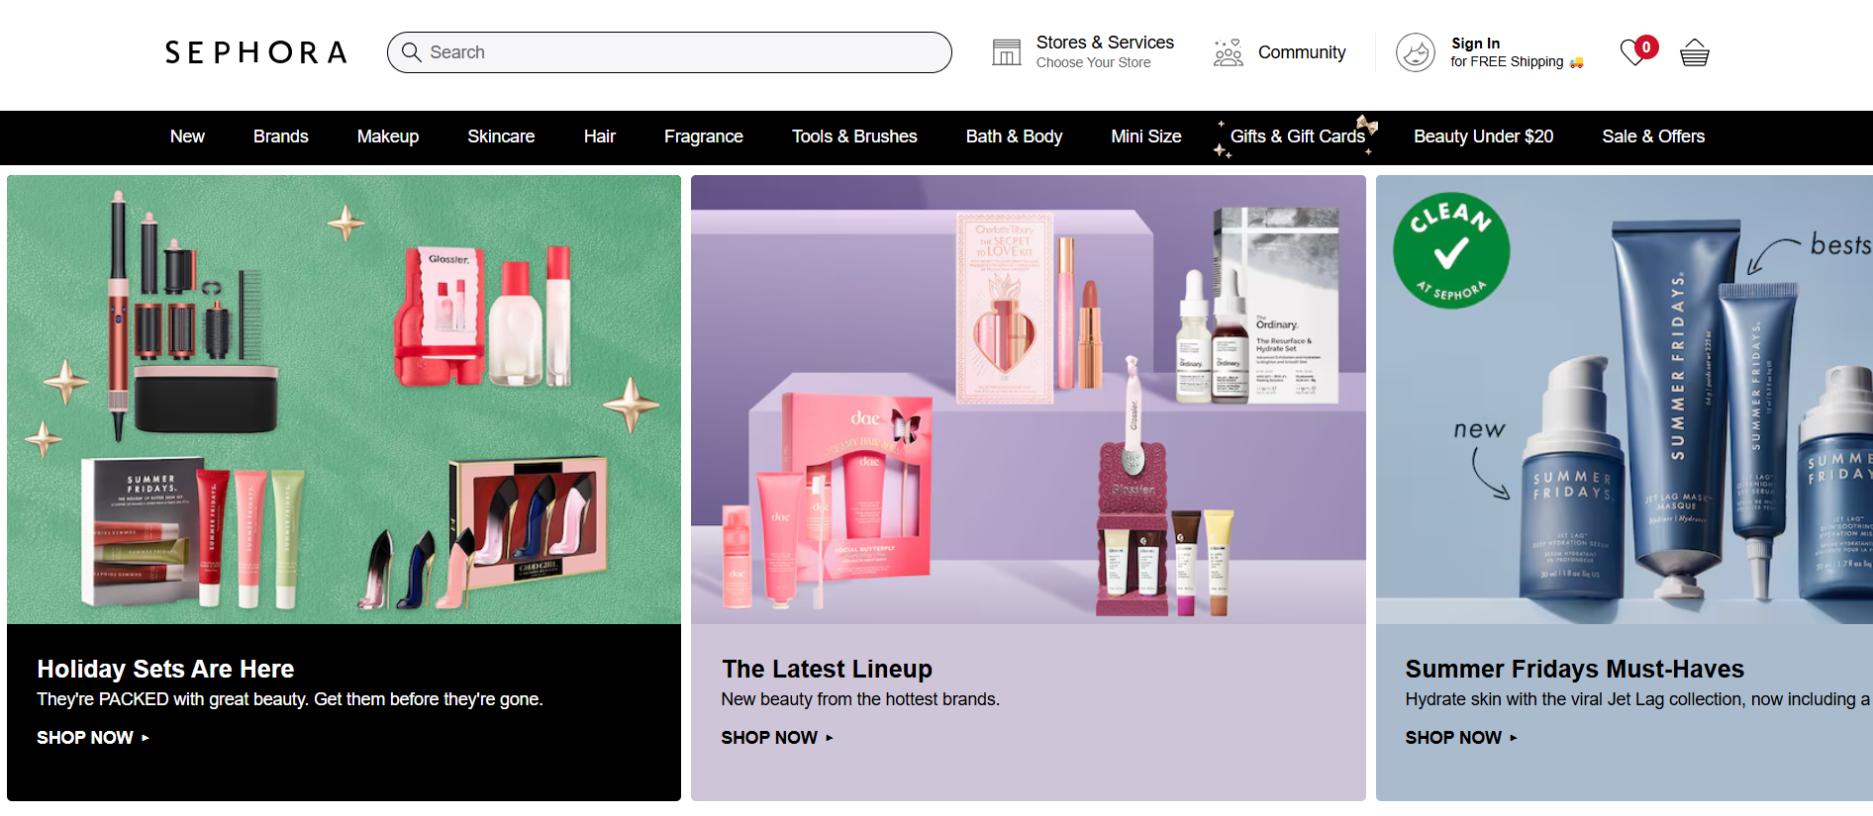Focus the Search input field
The width and height of the screenshot is (1873, 816).
(x=669, y=52)
